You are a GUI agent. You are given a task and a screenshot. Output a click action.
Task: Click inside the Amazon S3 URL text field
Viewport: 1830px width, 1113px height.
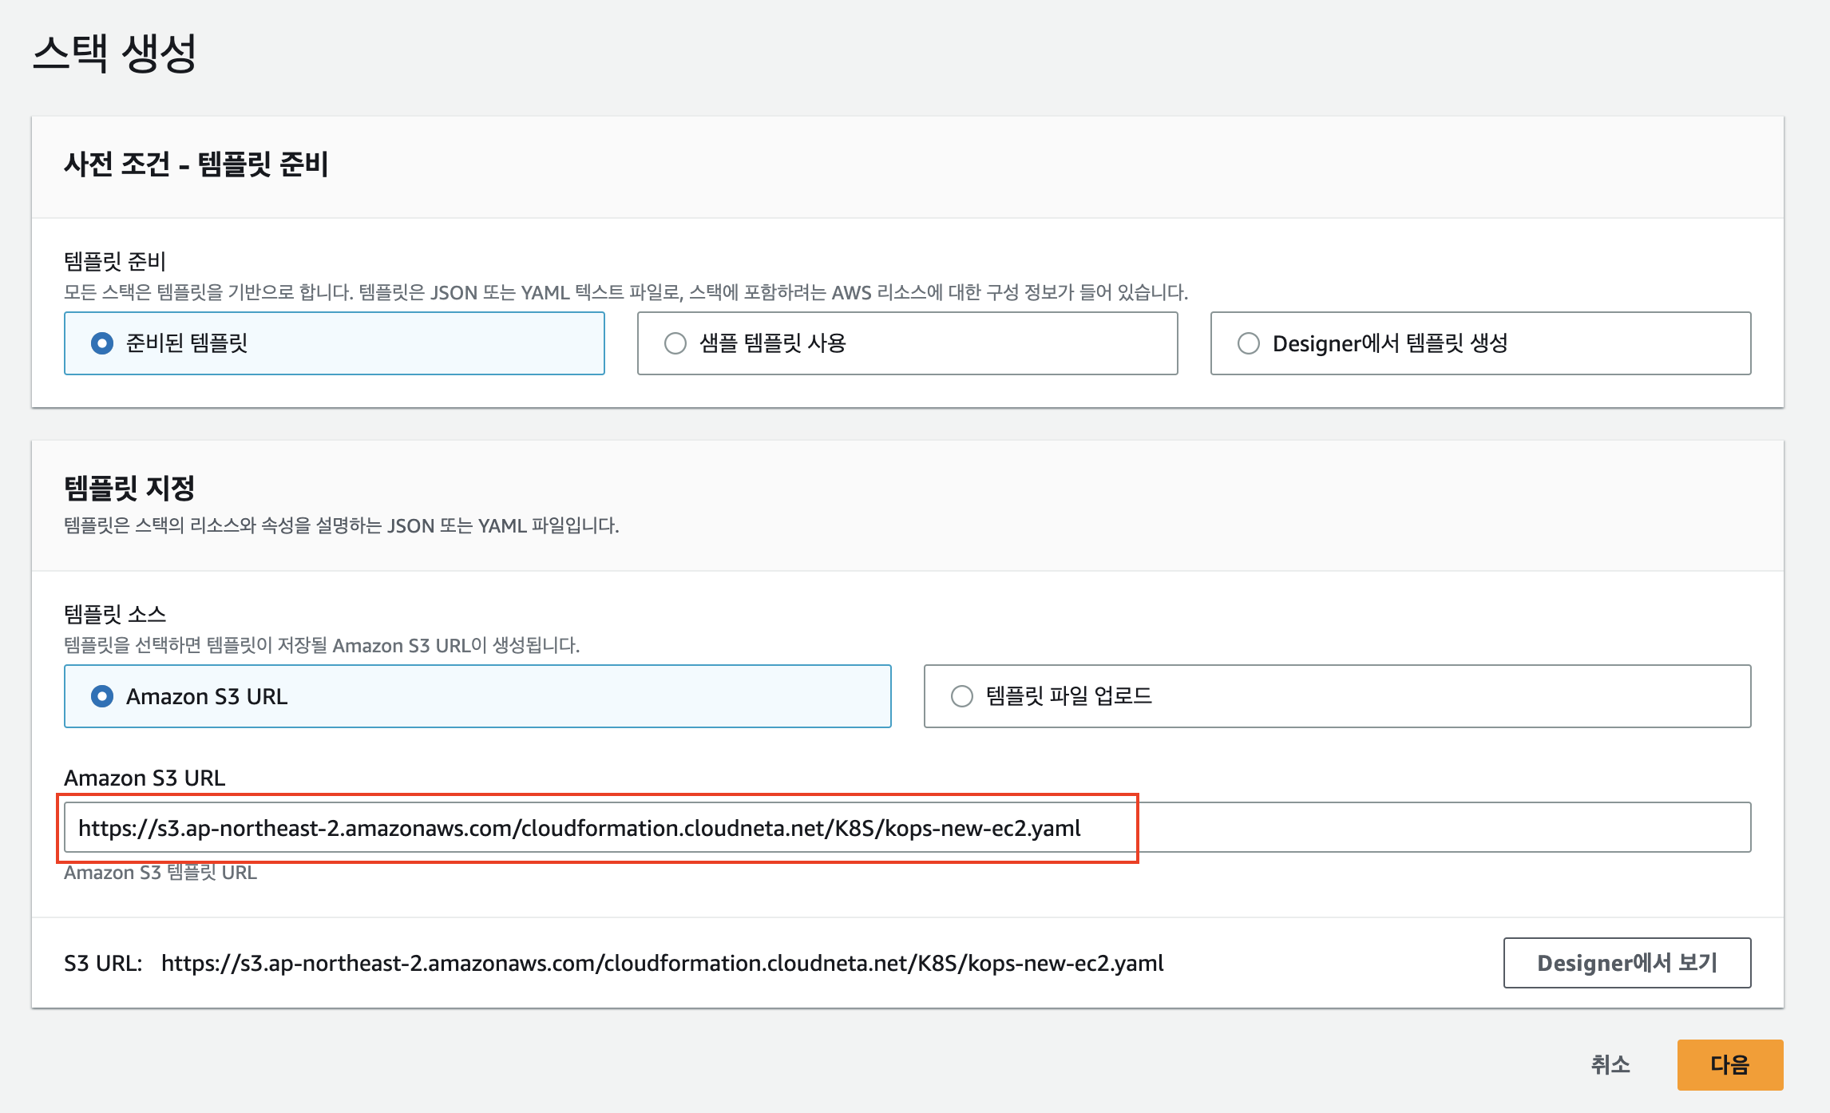click(x=907, y=828)
